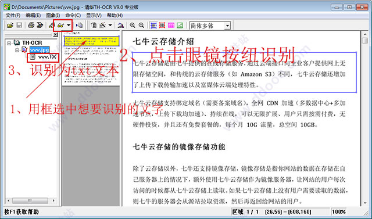Image resolution: width=372 pixels, height=219 pixels.
Task: Click the page thumbnail preview
Action: pos(91,59)
